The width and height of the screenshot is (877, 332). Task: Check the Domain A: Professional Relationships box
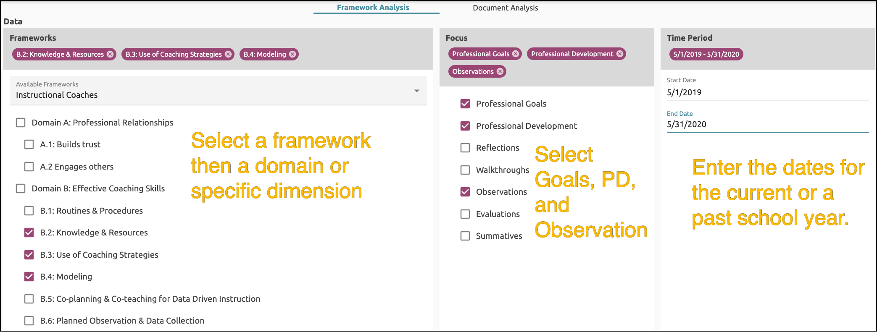point(21,123)
